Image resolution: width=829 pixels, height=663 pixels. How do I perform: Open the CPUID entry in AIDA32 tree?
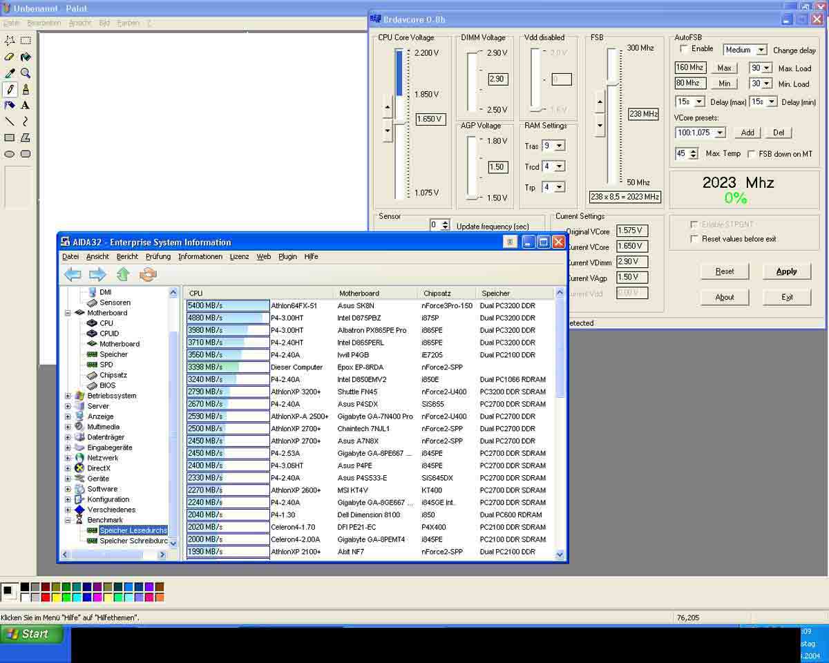click(x=109, y=334)
